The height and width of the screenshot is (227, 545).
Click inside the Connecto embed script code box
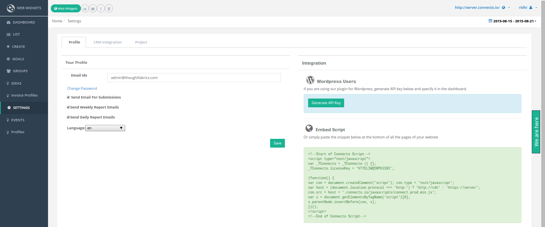point(413,185)
